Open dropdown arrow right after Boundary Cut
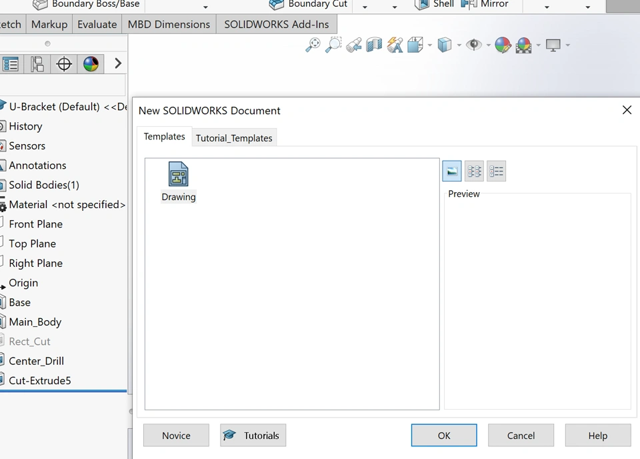The width and height of the screenshot is (640, 459). 365,7
